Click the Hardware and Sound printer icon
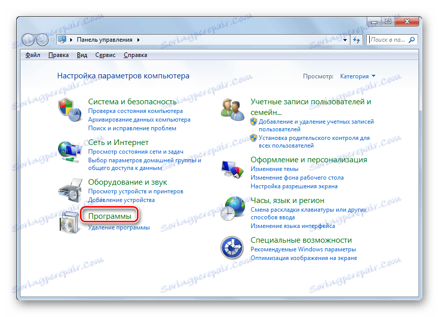This screenshot has height=317, width=439. coord(70,190)
